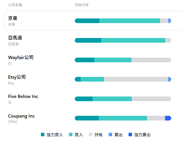Click the 買入 legend color swatch
The width and height of the screenshot is (182, 143).
[x=71, y=135]
